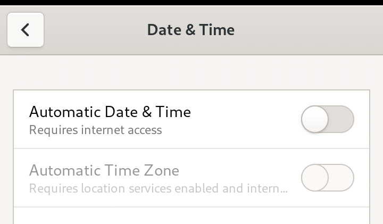Screen dimensions: 383x224
Task: Click the "Requires location services enabled" description
Action: coord(158,188)
